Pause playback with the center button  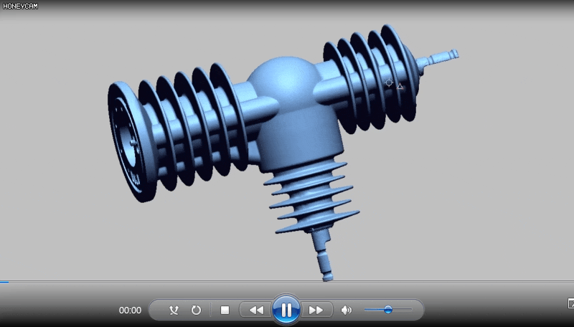point(286,310)
